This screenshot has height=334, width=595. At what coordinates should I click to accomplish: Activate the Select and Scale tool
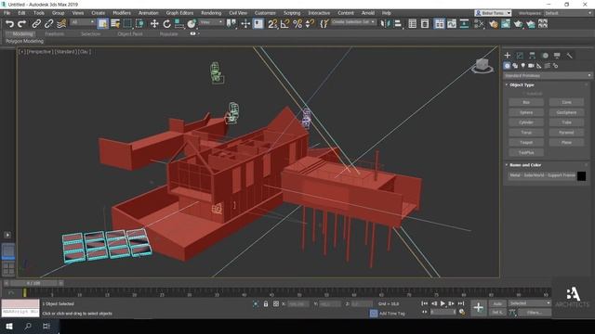coord(178,24)
